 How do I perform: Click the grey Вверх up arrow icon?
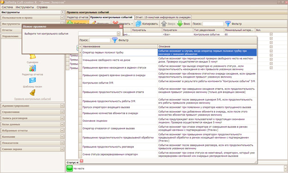coord(164,24)
